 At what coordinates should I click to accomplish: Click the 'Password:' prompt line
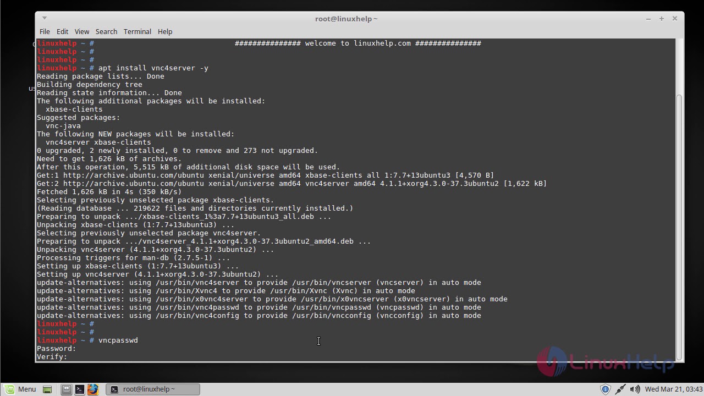(x=57, y=349)
